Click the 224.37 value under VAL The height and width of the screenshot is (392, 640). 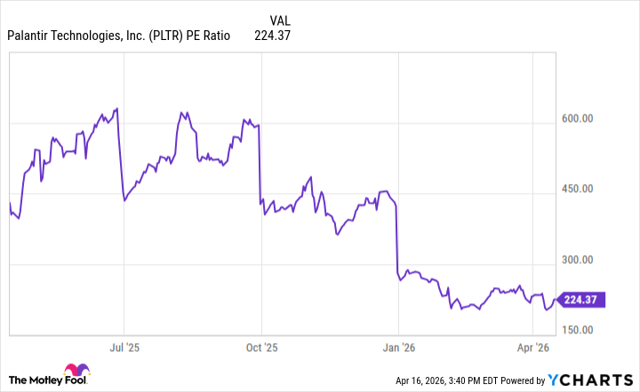[x=272, y=36]
